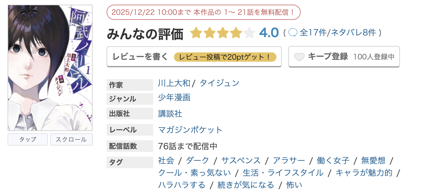Image resolution: width=448 pixels, height=195 pixels.
Task: Select タップ reading mode
Action: (x=28, y=139)
